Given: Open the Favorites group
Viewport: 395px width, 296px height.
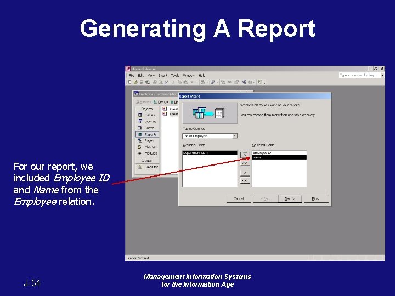Looking at the screenshot, I should click(x=148, y=167).
